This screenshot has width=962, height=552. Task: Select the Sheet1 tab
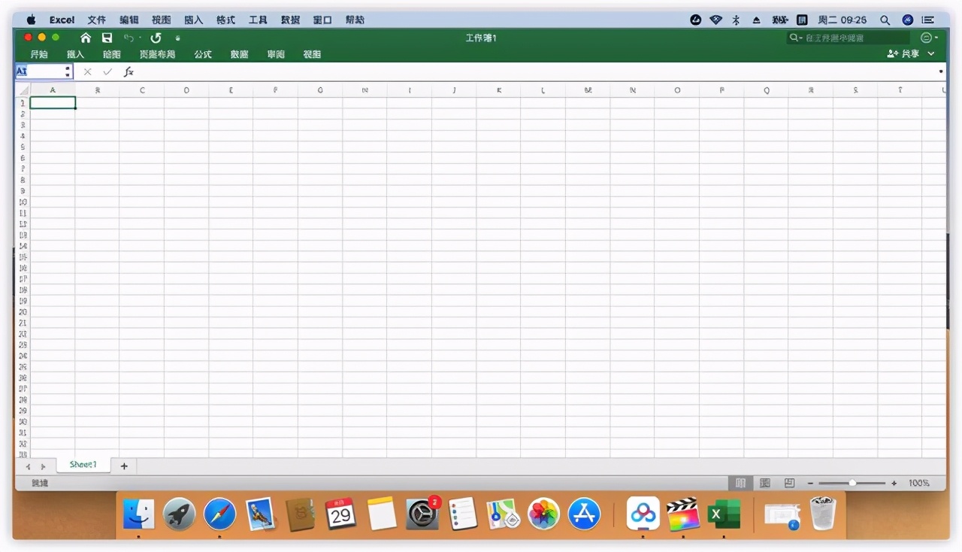pos(83,465)
